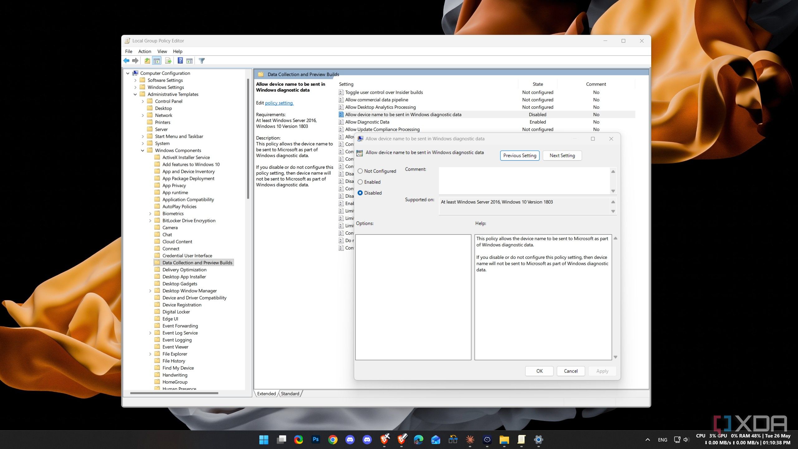This screenshot has width=798, height=449.
Task: Click Cancel in the policy dialog
Action: [x=571, y=371]
